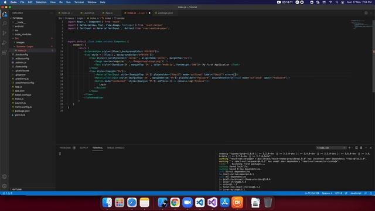375x211 pixels.
Task: Open Launchpad from the dock
Action: click(120, 203)
